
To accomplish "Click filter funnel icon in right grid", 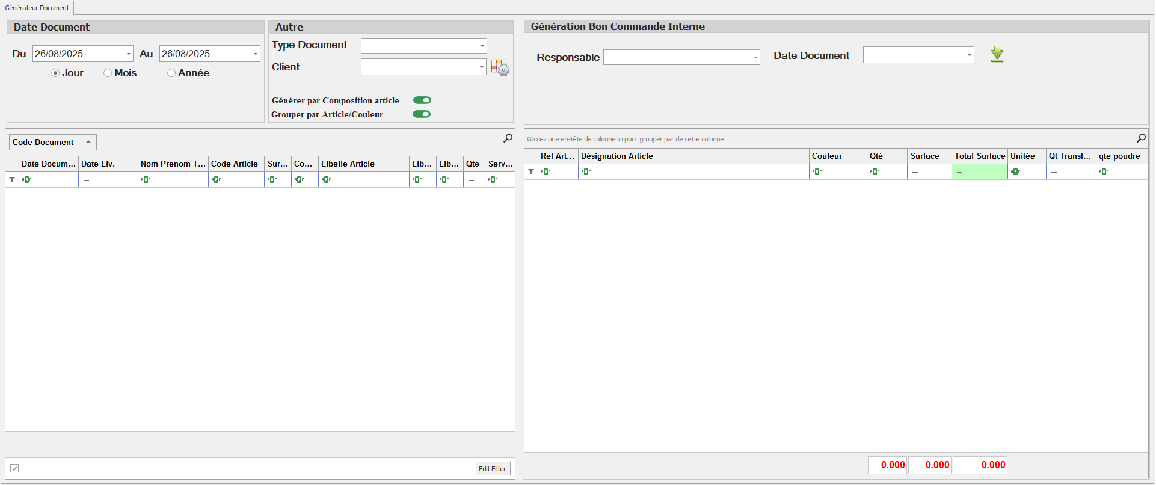I will click(531, 171).
